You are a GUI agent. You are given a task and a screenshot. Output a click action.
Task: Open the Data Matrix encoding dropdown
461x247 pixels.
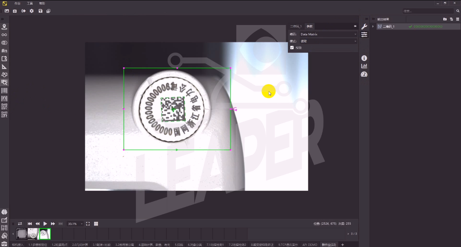pos(328,34)
